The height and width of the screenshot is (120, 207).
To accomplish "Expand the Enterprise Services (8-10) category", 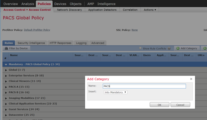I will point(6,76).
